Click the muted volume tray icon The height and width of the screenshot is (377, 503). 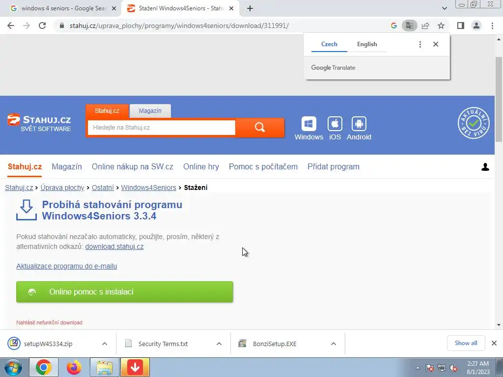point(453,368)
